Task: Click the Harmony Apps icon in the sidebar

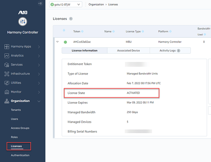Action: (7, 47)
